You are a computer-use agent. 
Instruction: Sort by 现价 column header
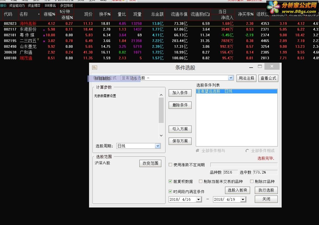(x=88, y=14)
